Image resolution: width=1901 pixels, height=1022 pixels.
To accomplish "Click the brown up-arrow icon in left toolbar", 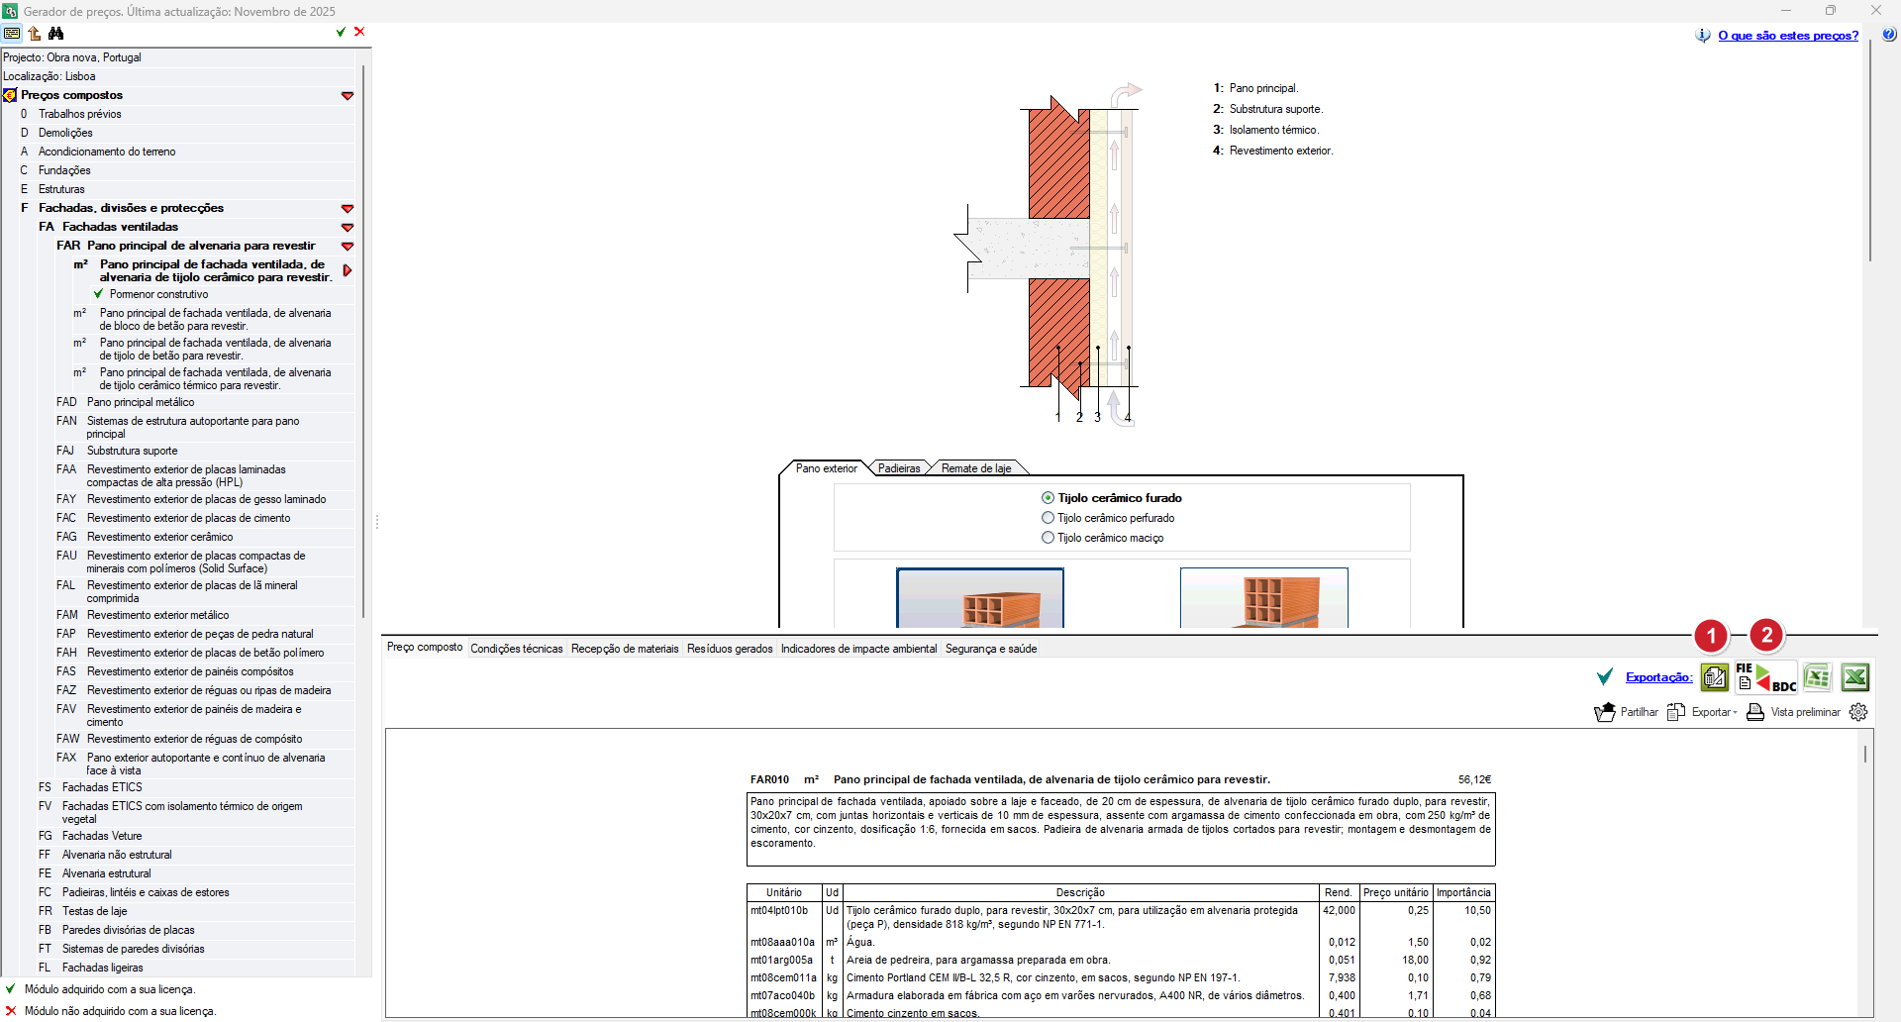I will click(x=35, y=34).
